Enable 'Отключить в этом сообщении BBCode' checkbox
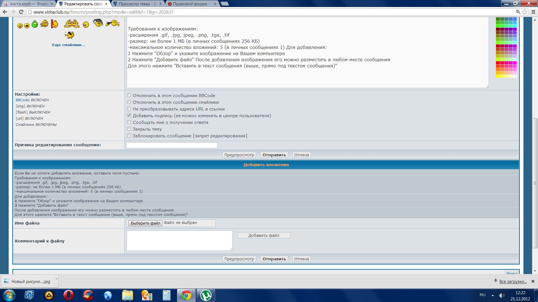 129,95
